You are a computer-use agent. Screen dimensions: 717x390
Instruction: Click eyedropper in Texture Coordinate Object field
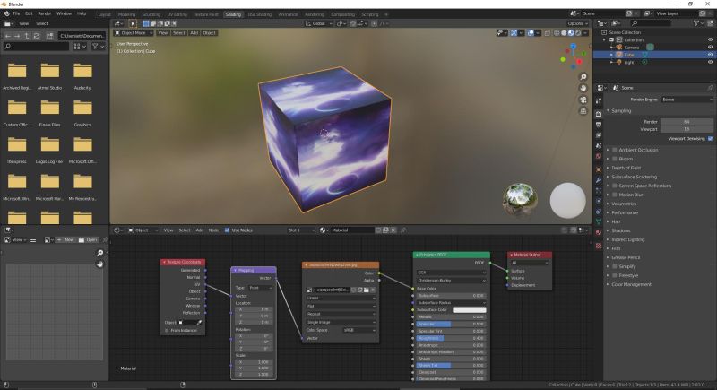click(x=199, y=323)
